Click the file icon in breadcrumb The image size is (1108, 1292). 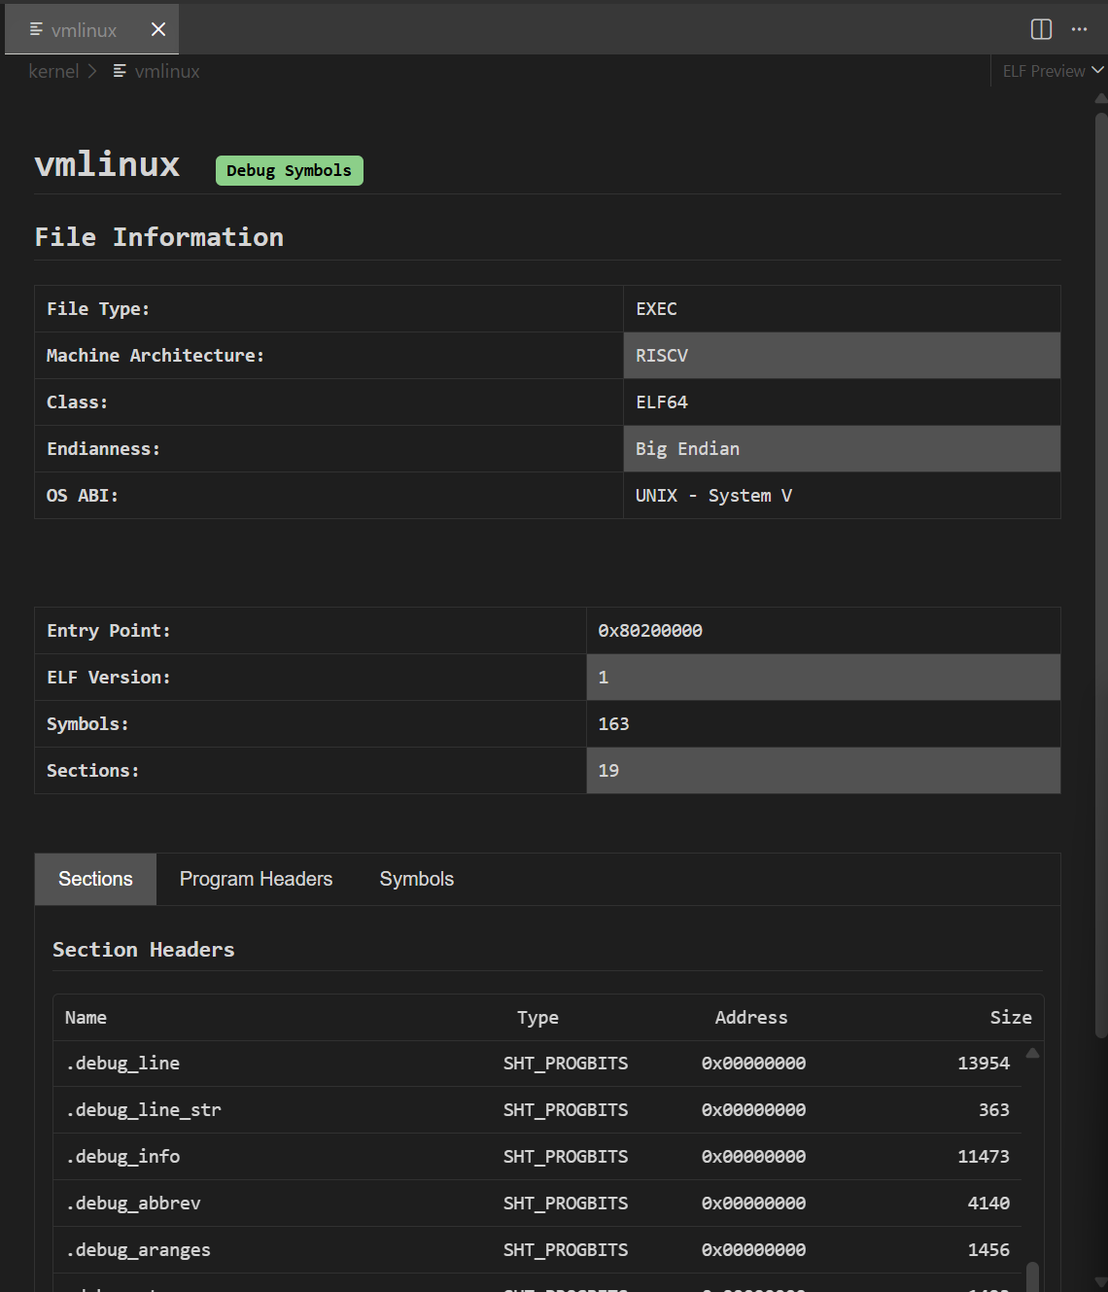tap(120, 71)
